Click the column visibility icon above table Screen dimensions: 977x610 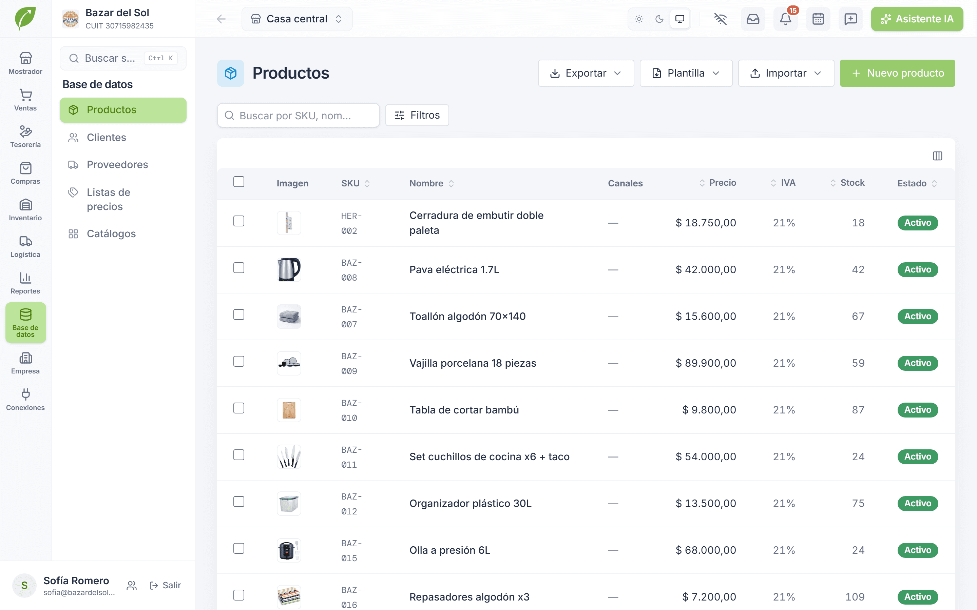[937, 156]
